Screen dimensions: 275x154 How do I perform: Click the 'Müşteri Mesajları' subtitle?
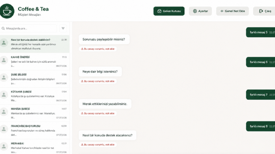pyautogui.click(x=29, y=15)
